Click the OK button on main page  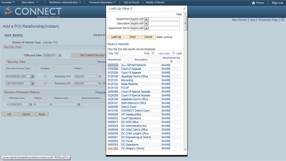(x=9, y=114)
